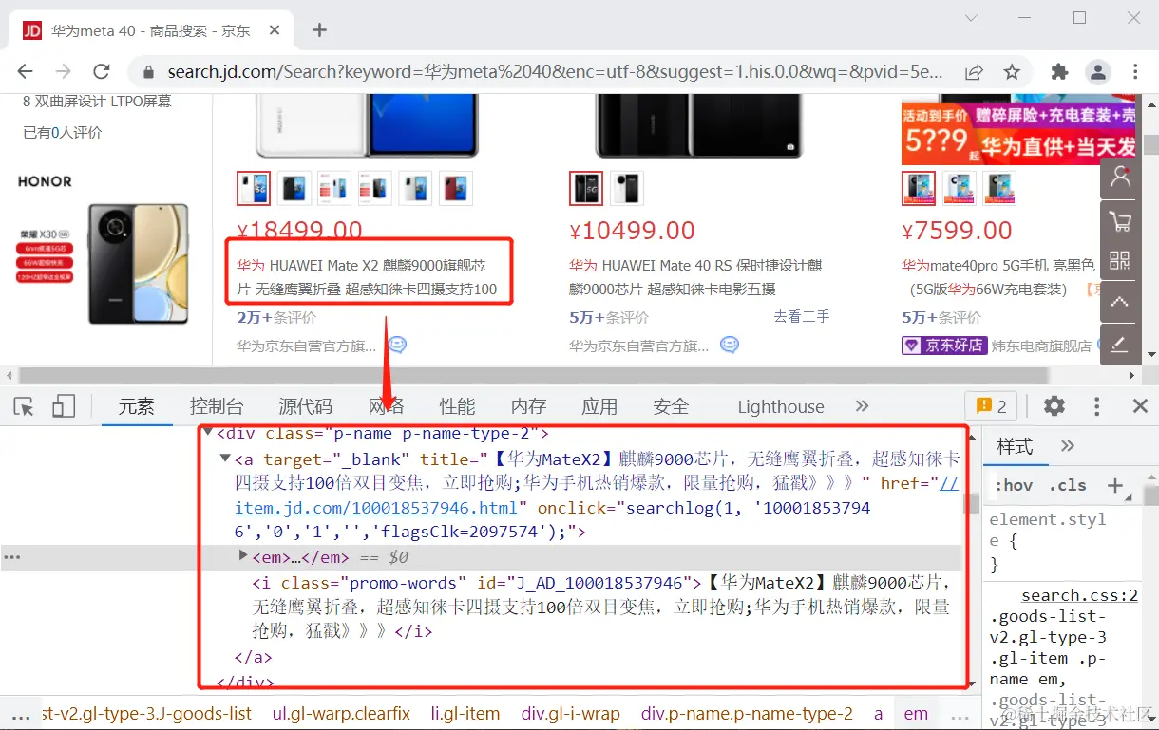The image size is (1159, 730).
Task: Share this page from the address bar
Action: tap(974, 72)
